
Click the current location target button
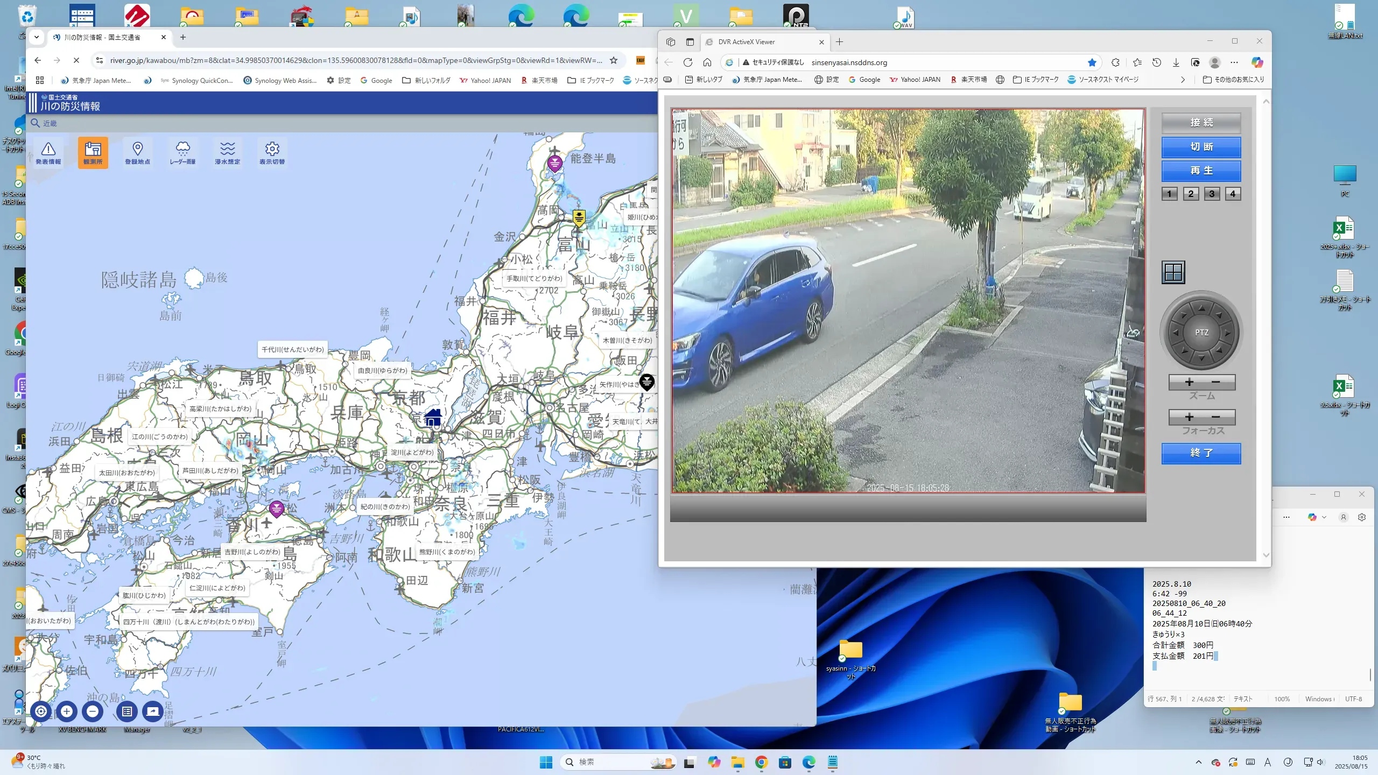pos(41,711)
